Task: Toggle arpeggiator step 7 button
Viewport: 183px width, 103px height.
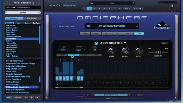Action: coord(78,78)
